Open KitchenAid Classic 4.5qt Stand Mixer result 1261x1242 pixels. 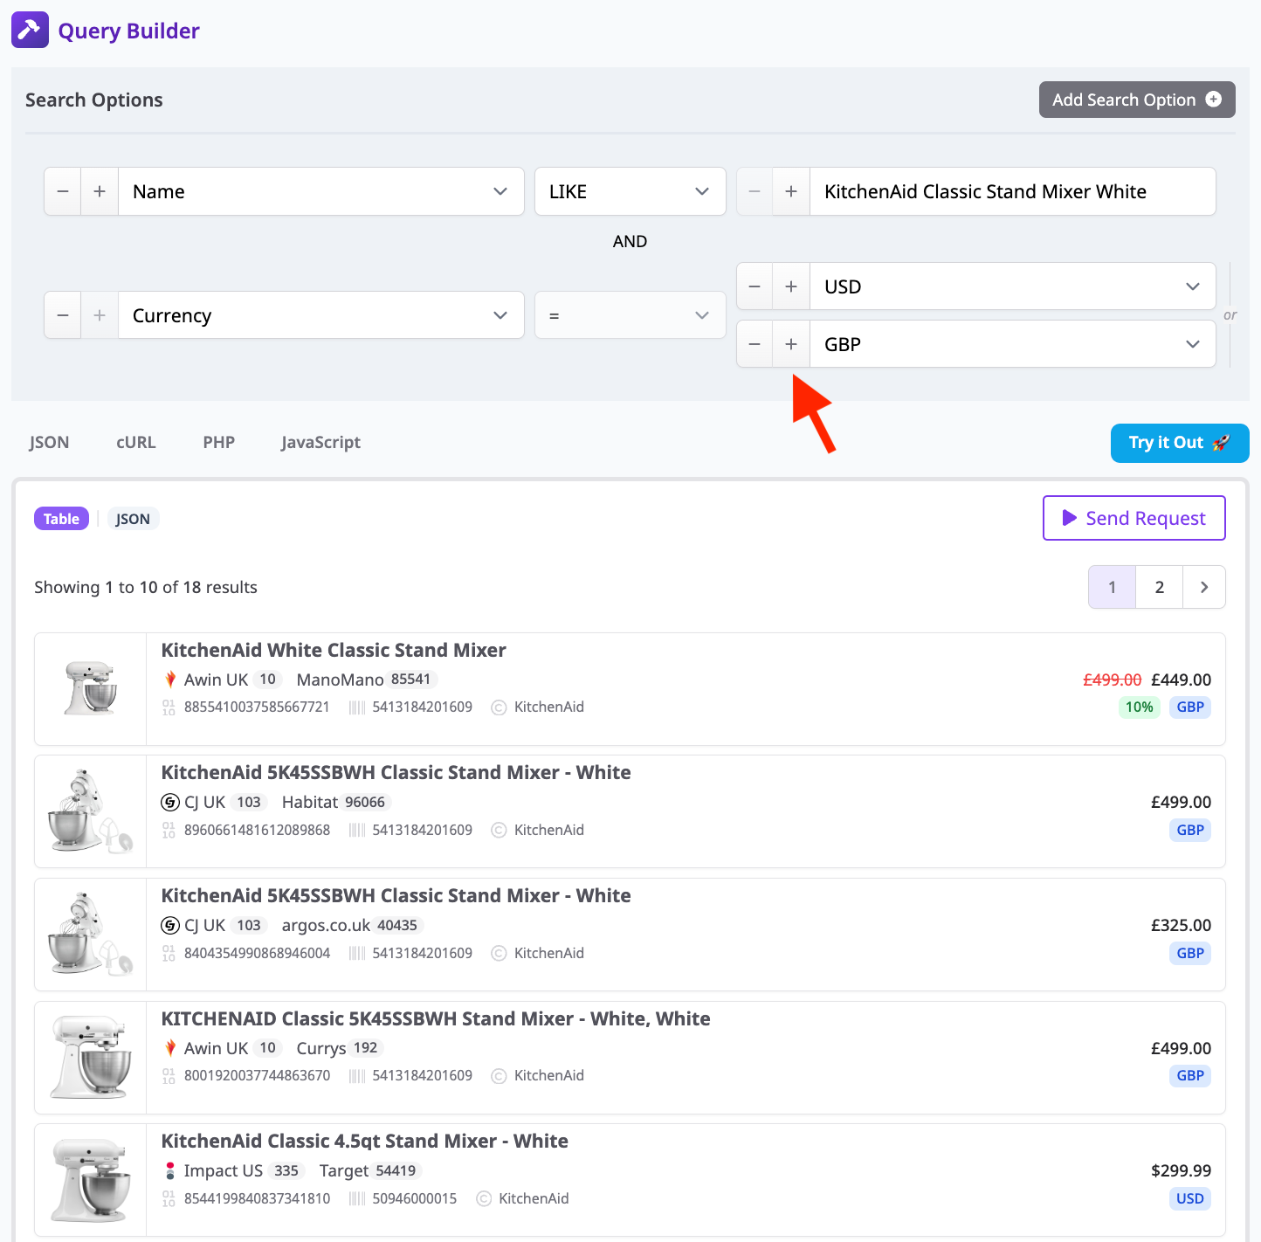(365, 1141)
